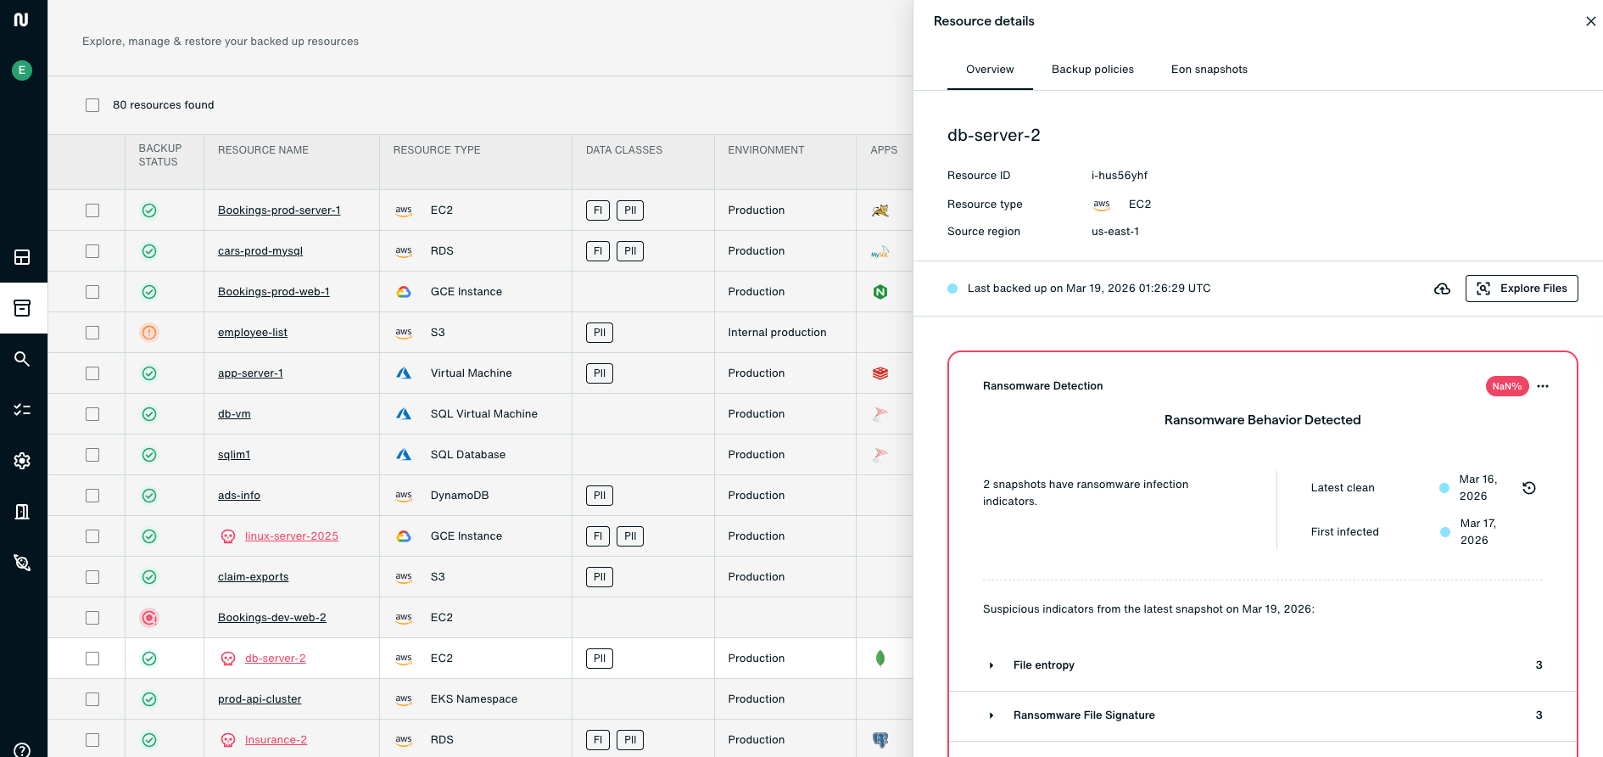Open the building icon in sidebar
The height and width of the screenshot is (757, 1603).
pyautogui.click(x=22, y=512)
